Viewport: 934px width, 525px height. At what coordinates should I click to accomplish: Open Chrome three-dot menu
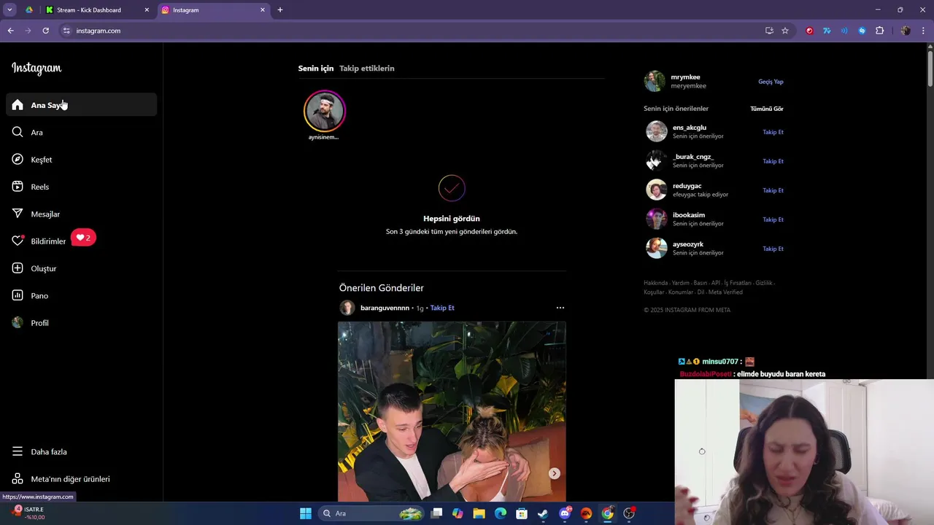point(924,31)
